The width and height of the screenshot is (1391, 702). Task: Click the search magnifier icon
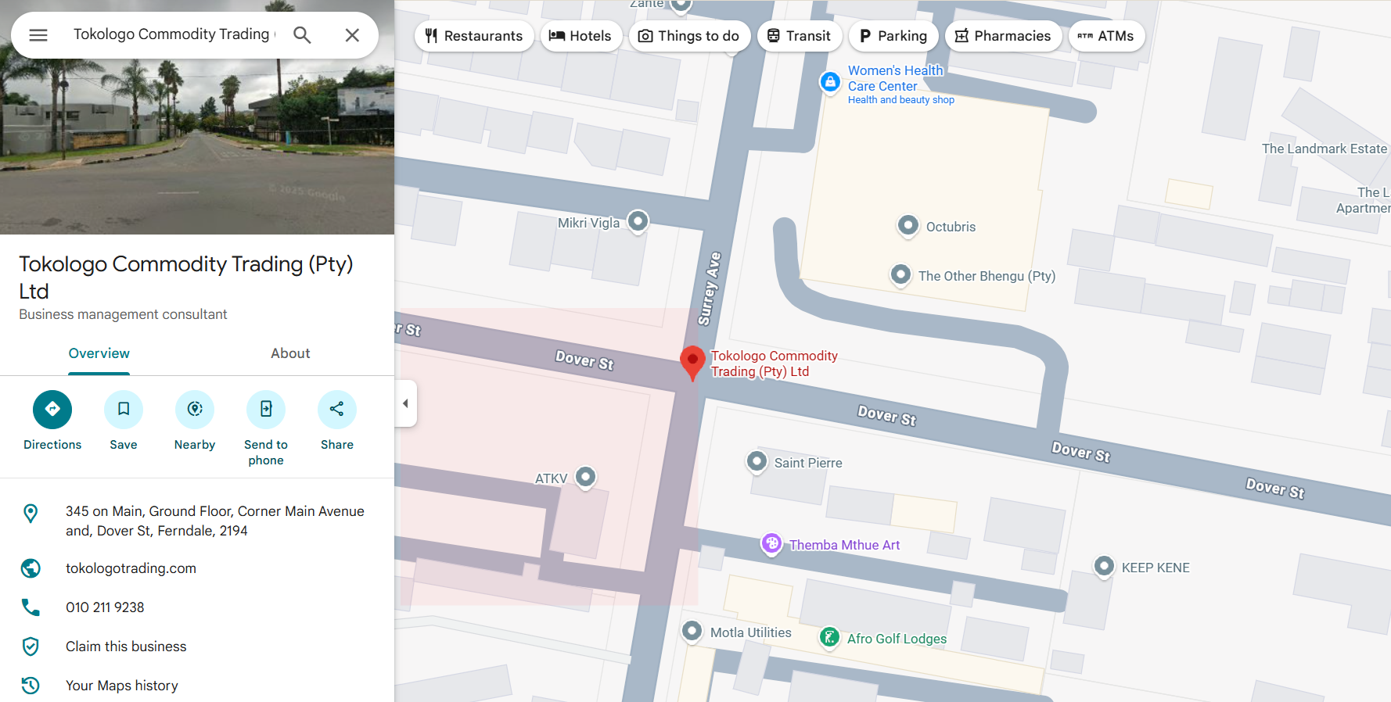point(302,35)
